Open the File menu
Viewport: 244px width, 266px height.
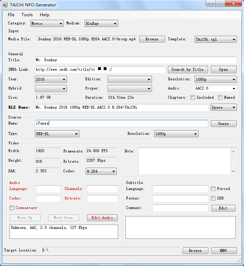point(11,15)
